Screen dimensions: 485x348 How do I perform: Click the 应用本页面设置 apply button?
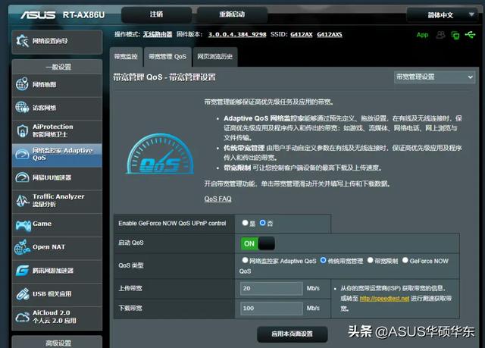[292, 334]
